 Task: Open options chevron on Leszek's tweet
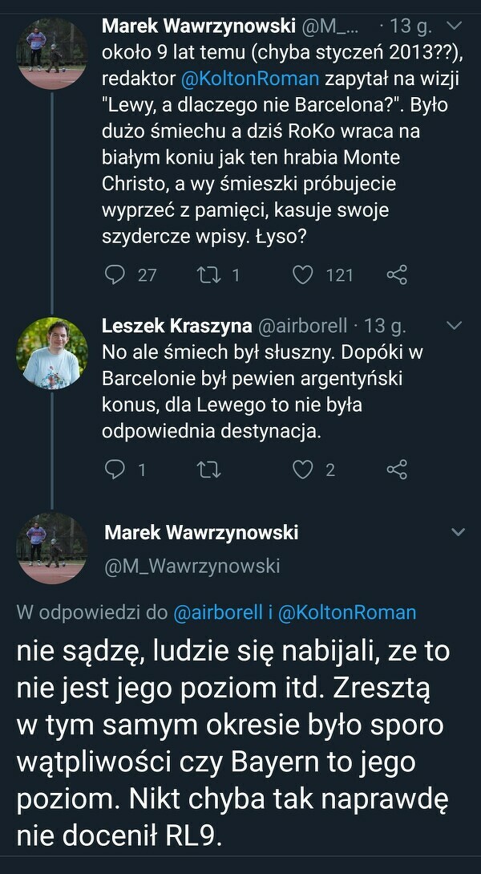(x=455, y=326)
